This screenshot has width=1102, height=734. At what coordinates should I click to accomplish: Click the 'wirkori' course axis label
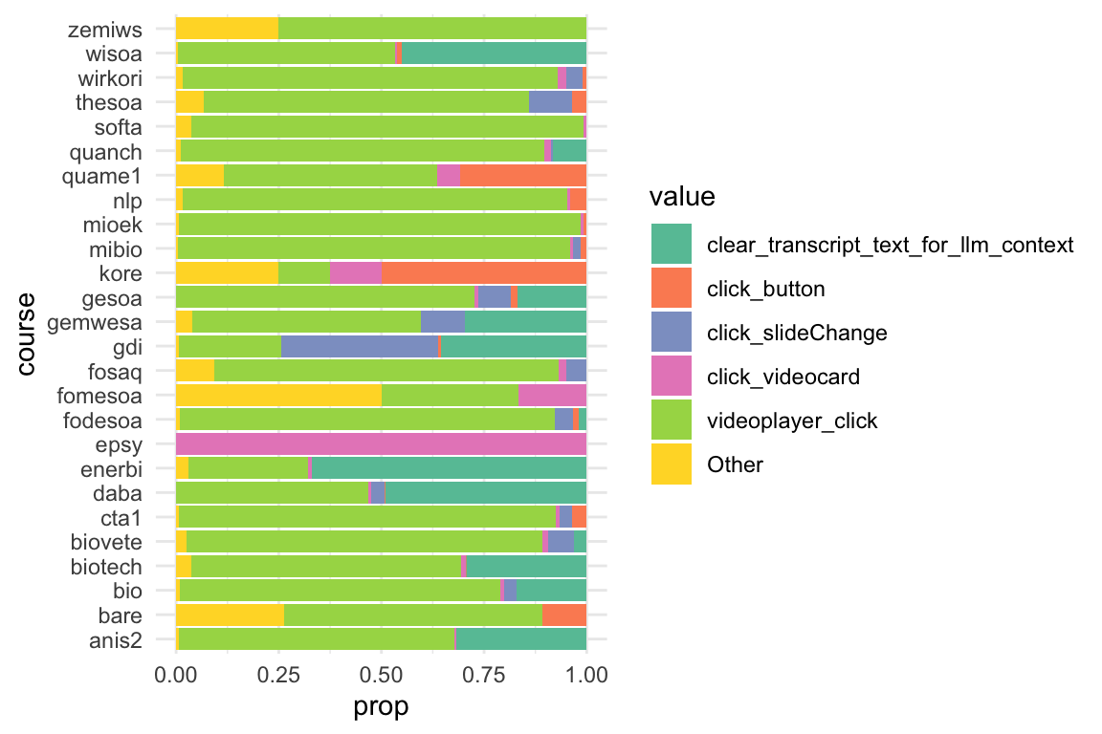tap(109, 77)
